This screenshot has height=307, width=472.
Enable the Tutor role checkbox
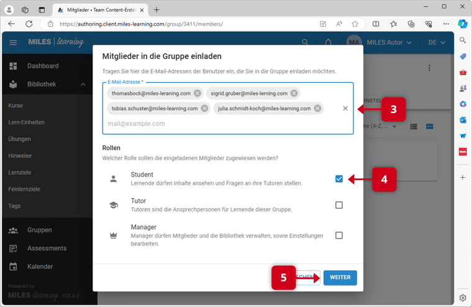click(x=339, y=205)
